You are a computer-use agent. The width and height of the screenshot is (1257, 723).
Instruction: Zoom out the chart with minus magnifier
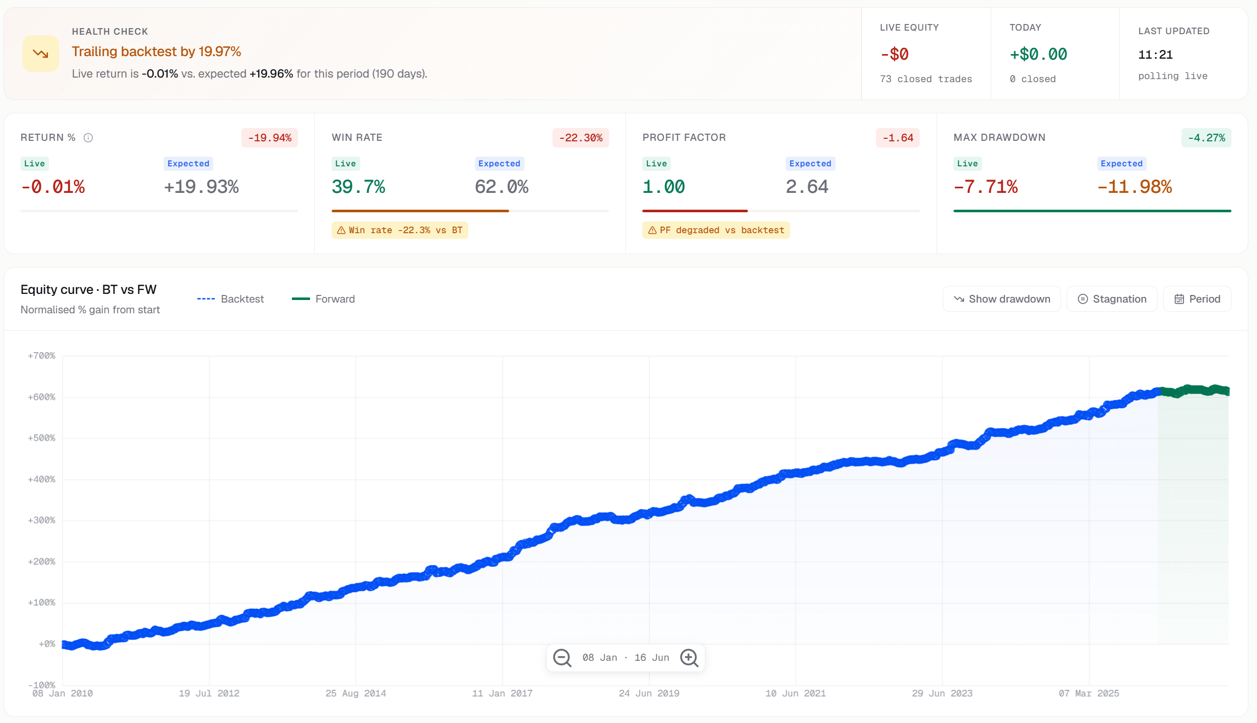pos(562,658)
